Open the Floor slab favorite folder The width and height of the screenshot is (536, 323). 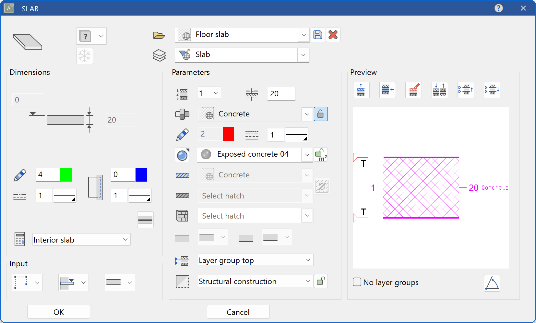pos(159,35)
